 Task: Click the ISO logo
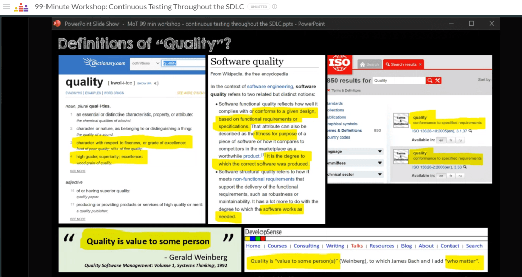(x=339, y=63)
